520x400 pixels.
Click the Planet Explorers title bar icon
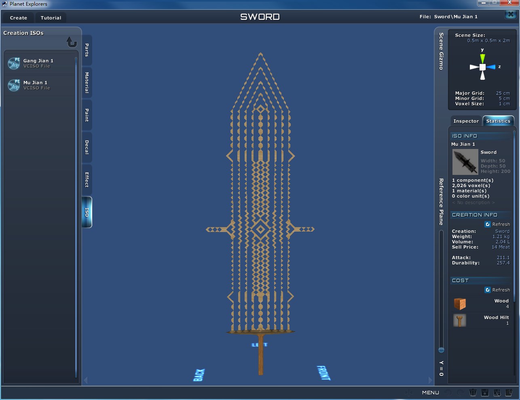pyautogui.click(x=4, y=4)
